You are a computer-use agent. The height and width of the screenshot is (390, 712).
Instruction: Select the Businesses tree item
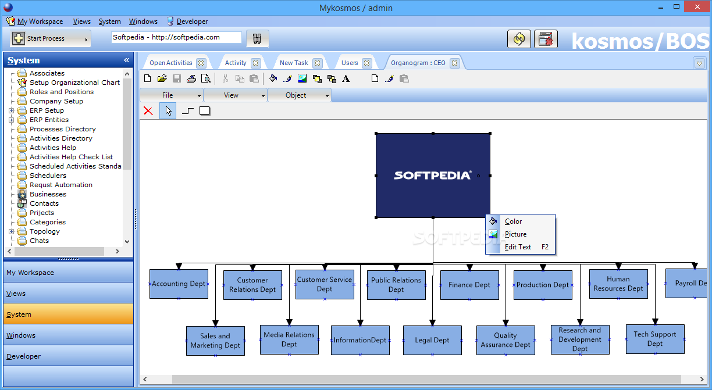pyautogui.click(x=48, y=194)
